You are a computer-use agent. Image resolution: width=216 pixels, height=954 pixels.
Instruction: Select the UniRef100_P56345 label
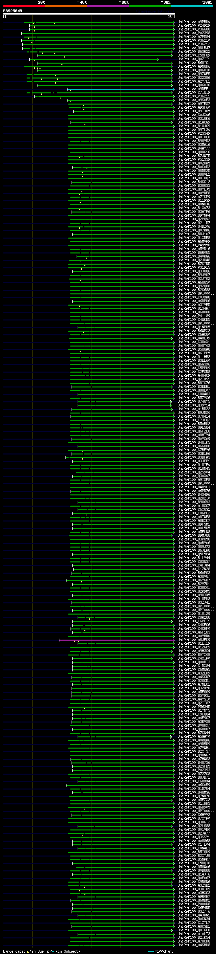click(x=193, y=707)
